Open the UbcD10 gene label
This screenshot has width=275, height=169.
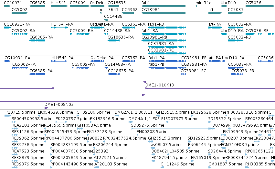coord(228,3)
